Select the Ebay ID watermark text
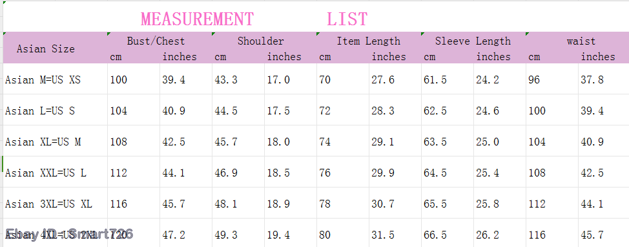629x247 pixels. coord(69,234)
